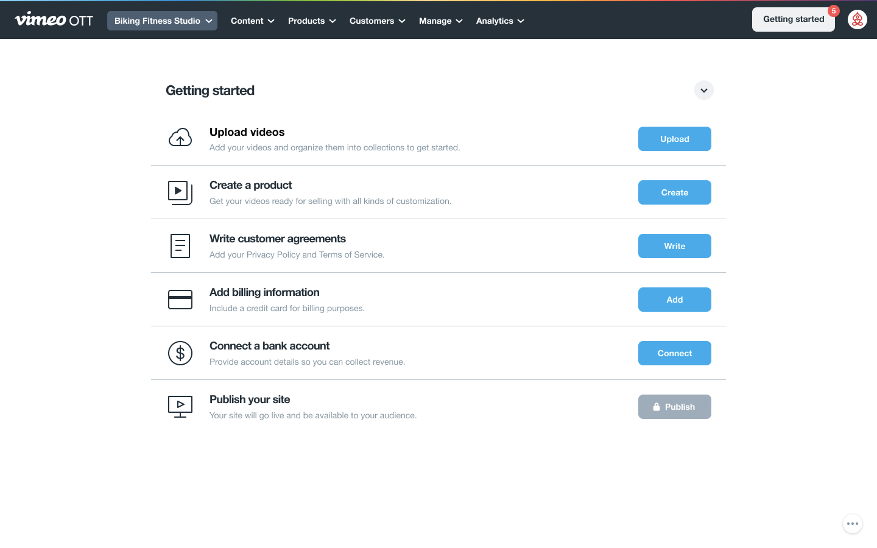This screenshot has height=548, width=877.
Task: Click the Publish your site monitor icon
Action: click(x=180, y=407)
